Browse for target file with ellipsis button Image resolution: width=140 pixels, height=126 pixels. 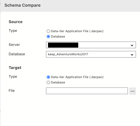pos(133,91)
